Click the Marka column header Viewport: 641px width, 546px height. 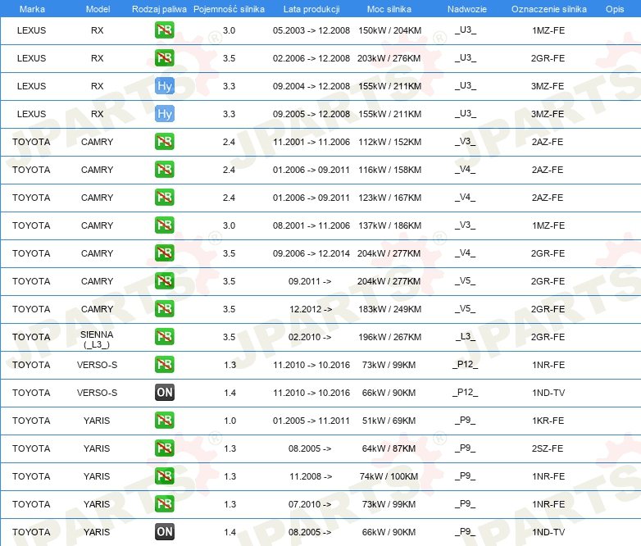pos(32,9)
